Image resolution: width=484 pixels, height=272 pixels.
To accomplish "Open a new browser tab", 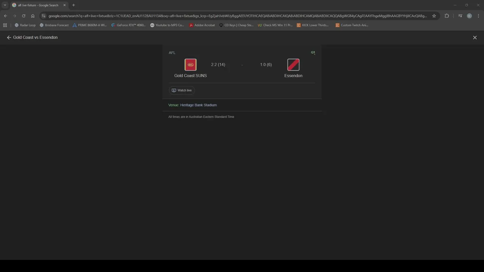I will (x=73, y=5).
